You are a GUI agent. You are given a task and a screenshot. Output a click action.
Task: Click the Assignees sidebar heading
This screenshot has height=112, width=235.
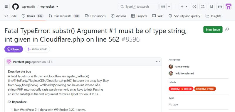(174, 60)
